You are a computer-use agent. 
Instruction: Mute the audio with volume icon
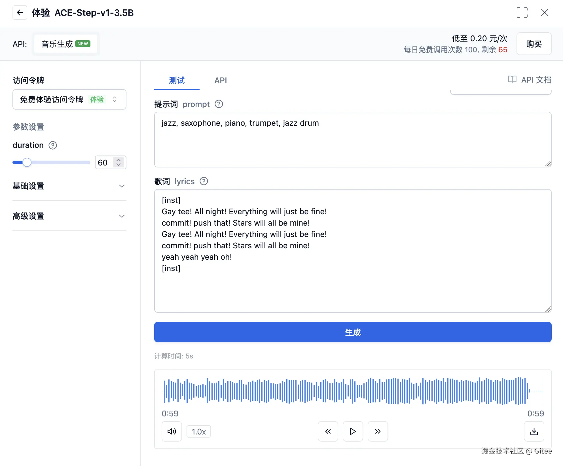(x=172, y=431)
